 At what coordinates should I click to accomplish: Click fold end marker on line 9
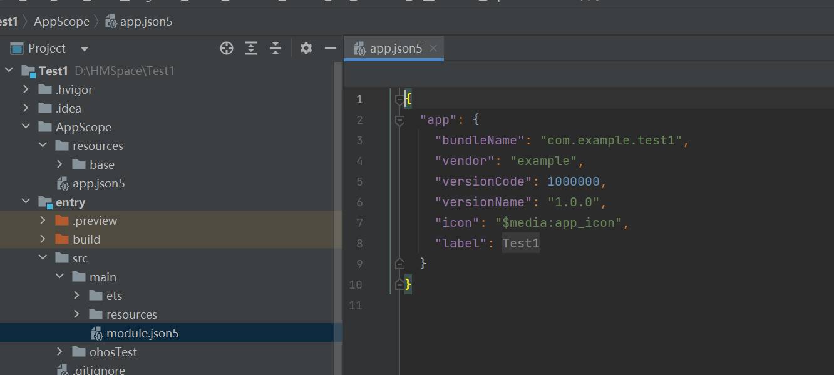tap(399, 264)
